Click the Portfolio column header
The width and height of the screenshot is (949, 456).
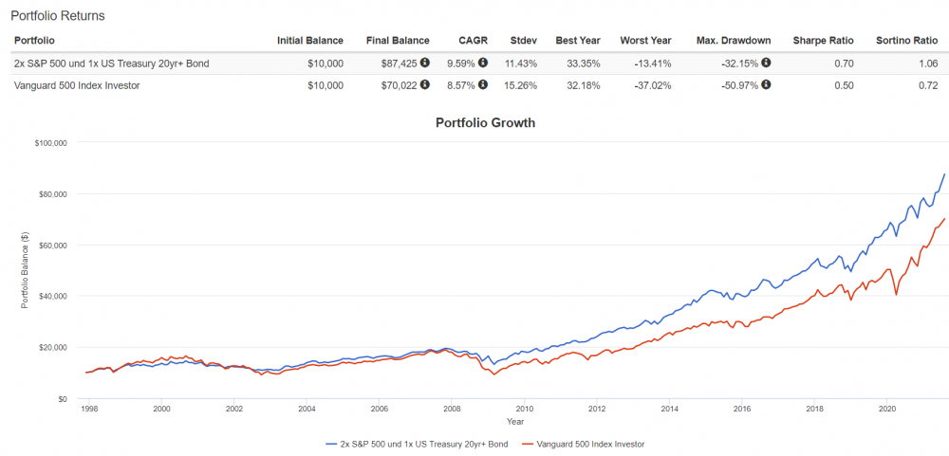pyautogui.click(x=35, y=41)
